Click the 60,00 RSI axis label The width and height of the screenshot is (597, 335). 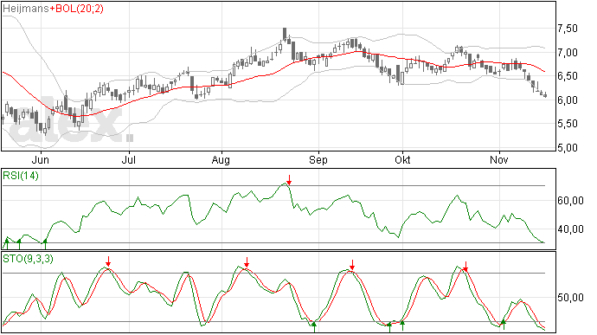point(570,201)
